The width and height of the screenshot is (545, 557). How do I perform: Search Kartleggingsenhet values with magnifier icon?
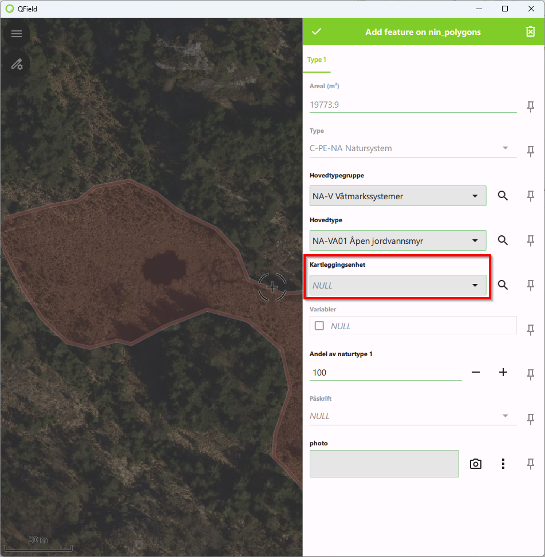point(503,285)
